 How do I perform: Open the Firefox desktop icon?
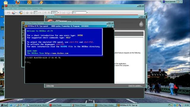point(18,2)
